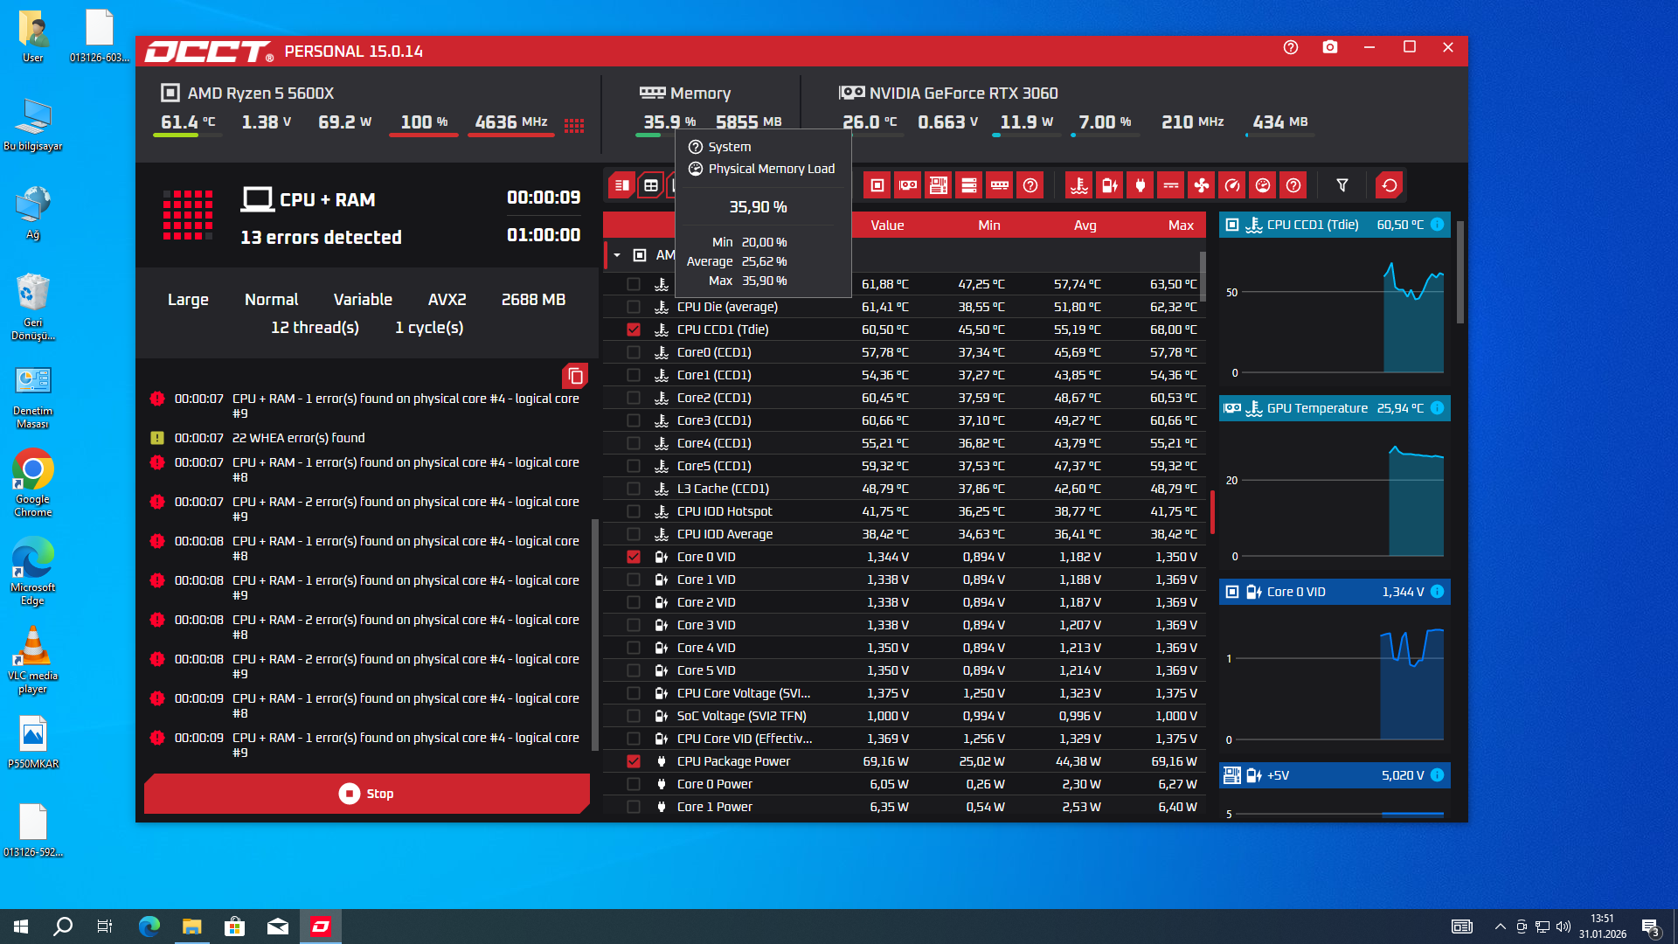The height and width of the screenshot is (944, 1678).
Task: Click the Min column header
Action: coord(989,226)
